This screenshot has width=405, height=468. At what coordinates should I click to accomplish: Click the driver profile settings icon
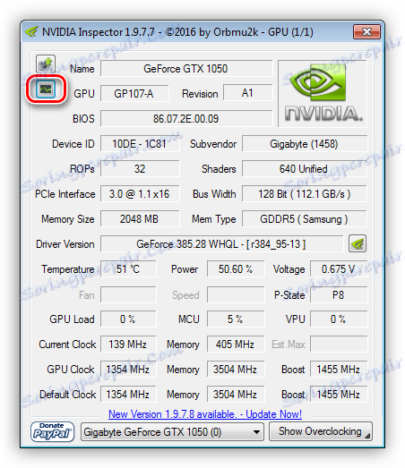[x=358, y=244]
